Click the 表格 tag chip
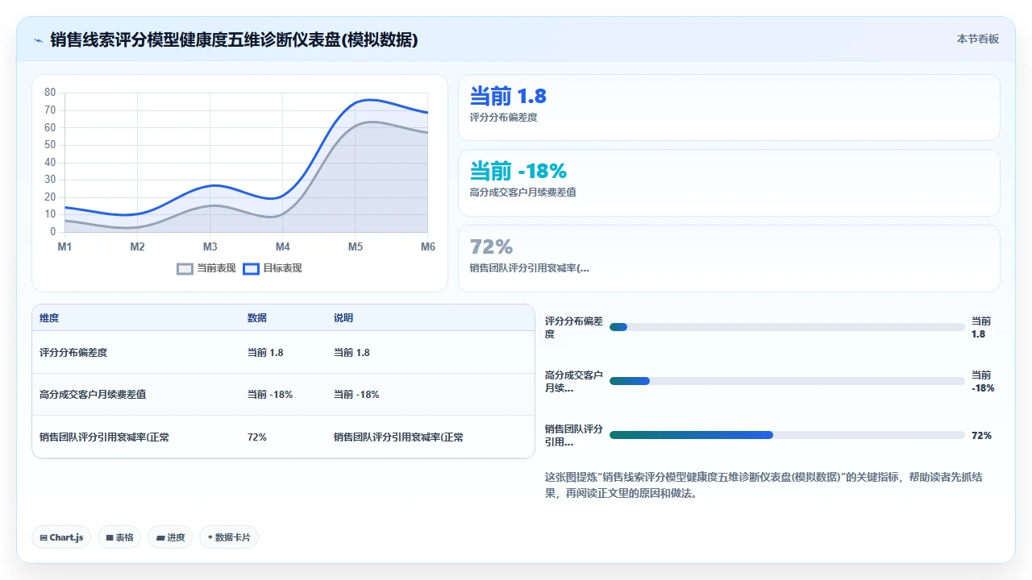This screenshot has width=1032, height=580. click(119, 537)
